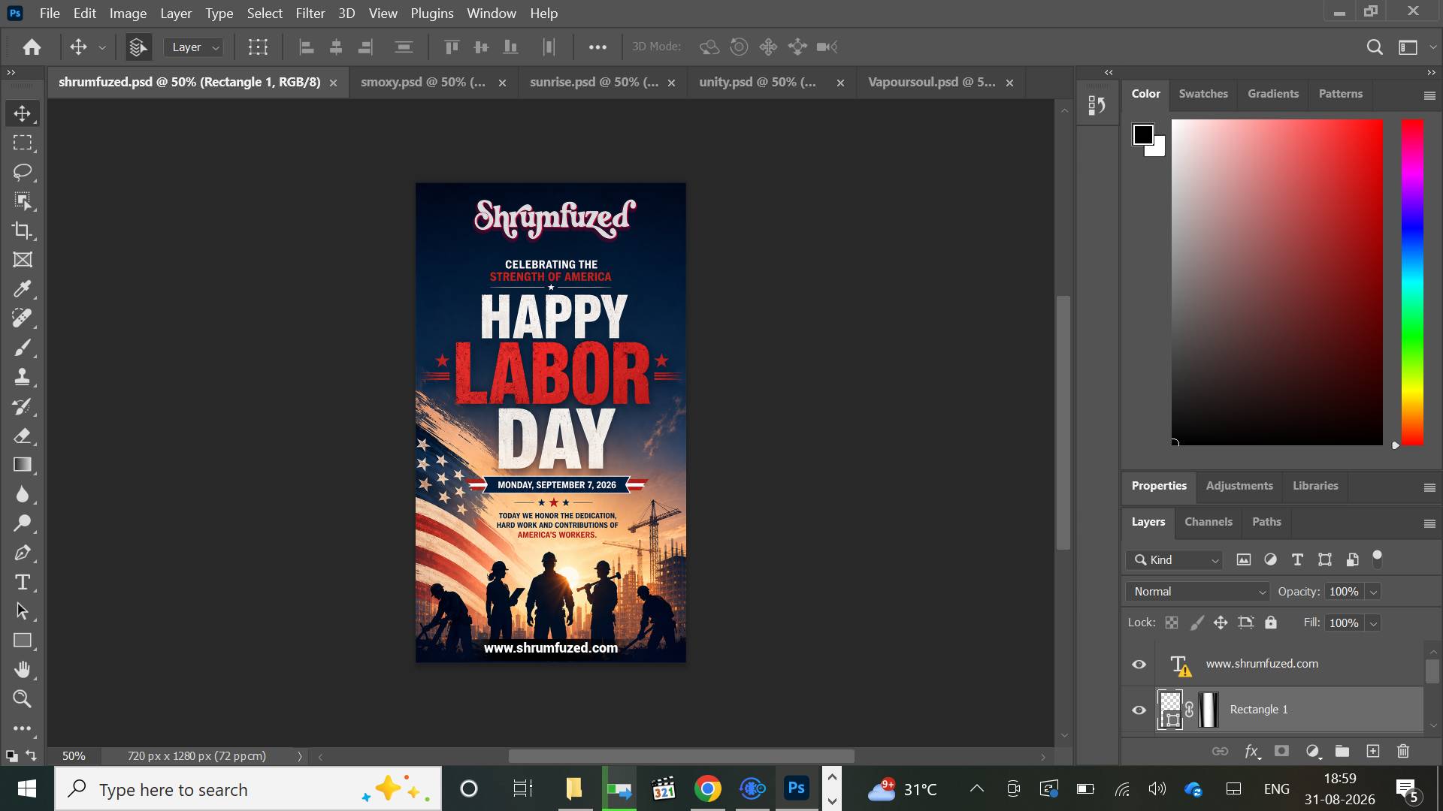This screenshot has height=811, width=1443.
Task: Expand the Opacity percentage dropdown arrow
Action: click(1373, 592)
